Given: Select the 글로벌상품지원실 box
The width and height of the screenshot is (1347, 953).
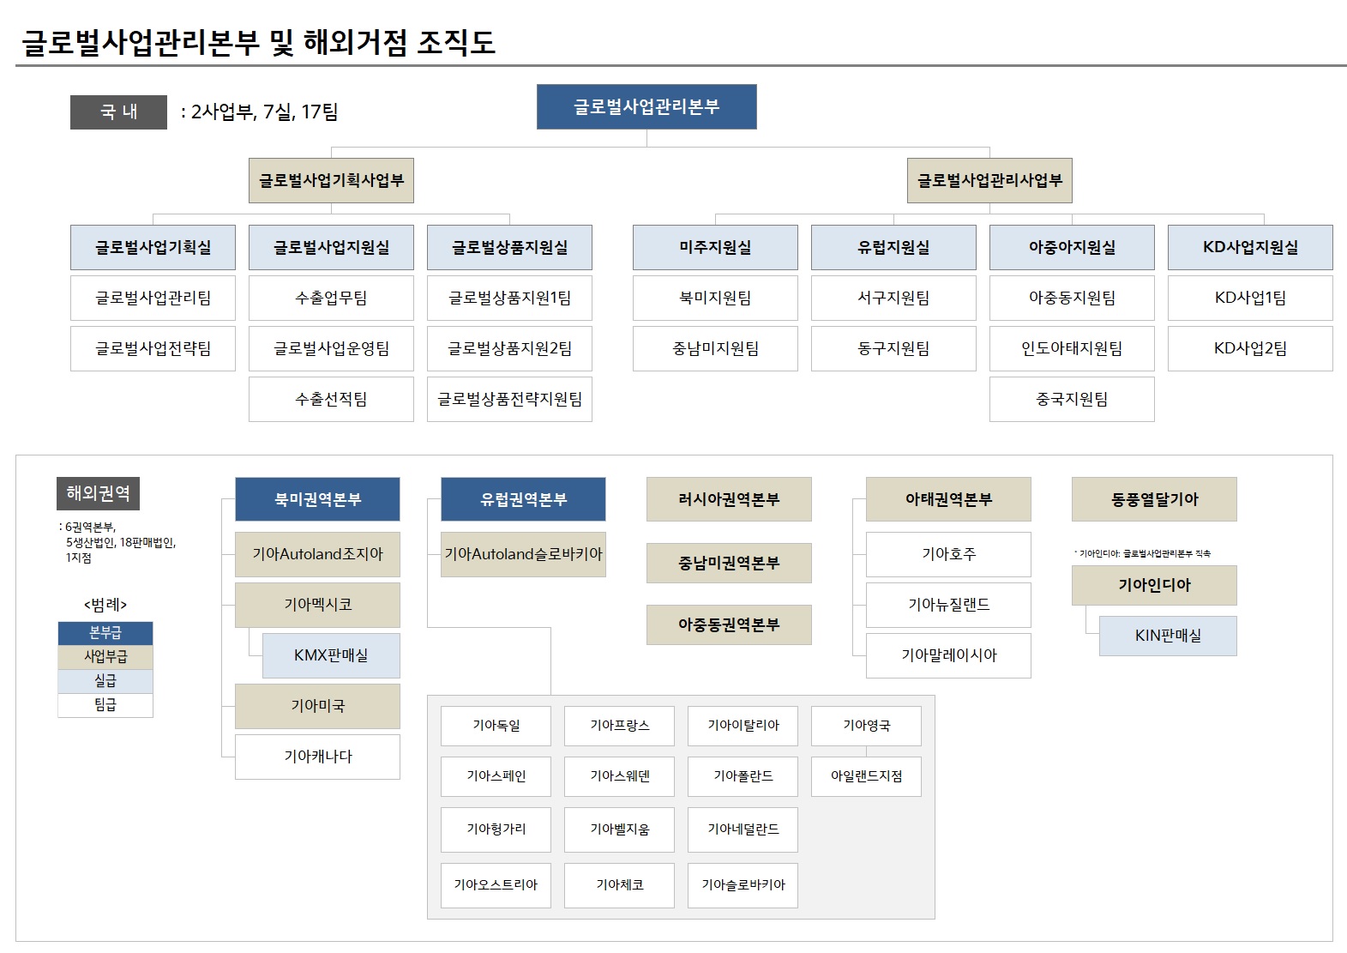Looking at the screenshot, I should point(509,247).
